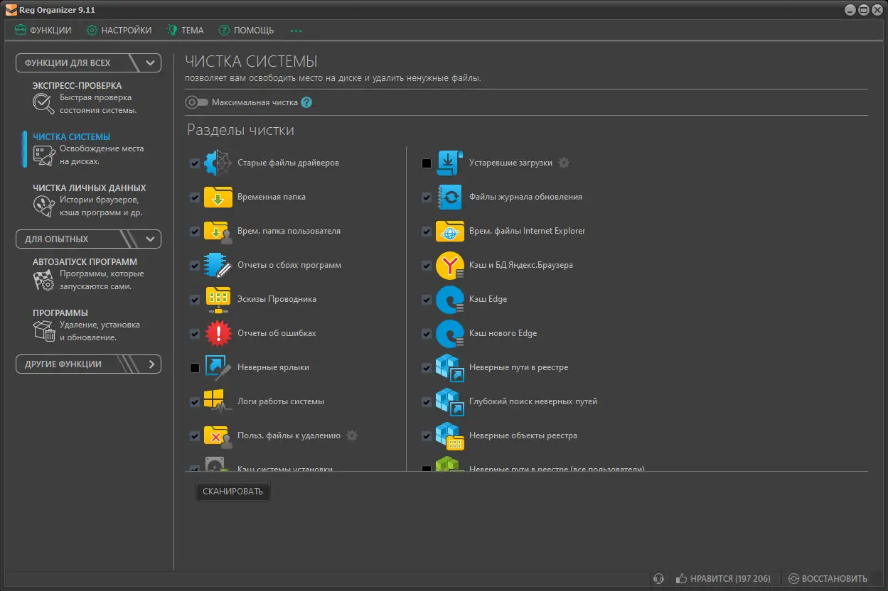
Task: Click the headset support icon in status bar
Action: (659, 578)
